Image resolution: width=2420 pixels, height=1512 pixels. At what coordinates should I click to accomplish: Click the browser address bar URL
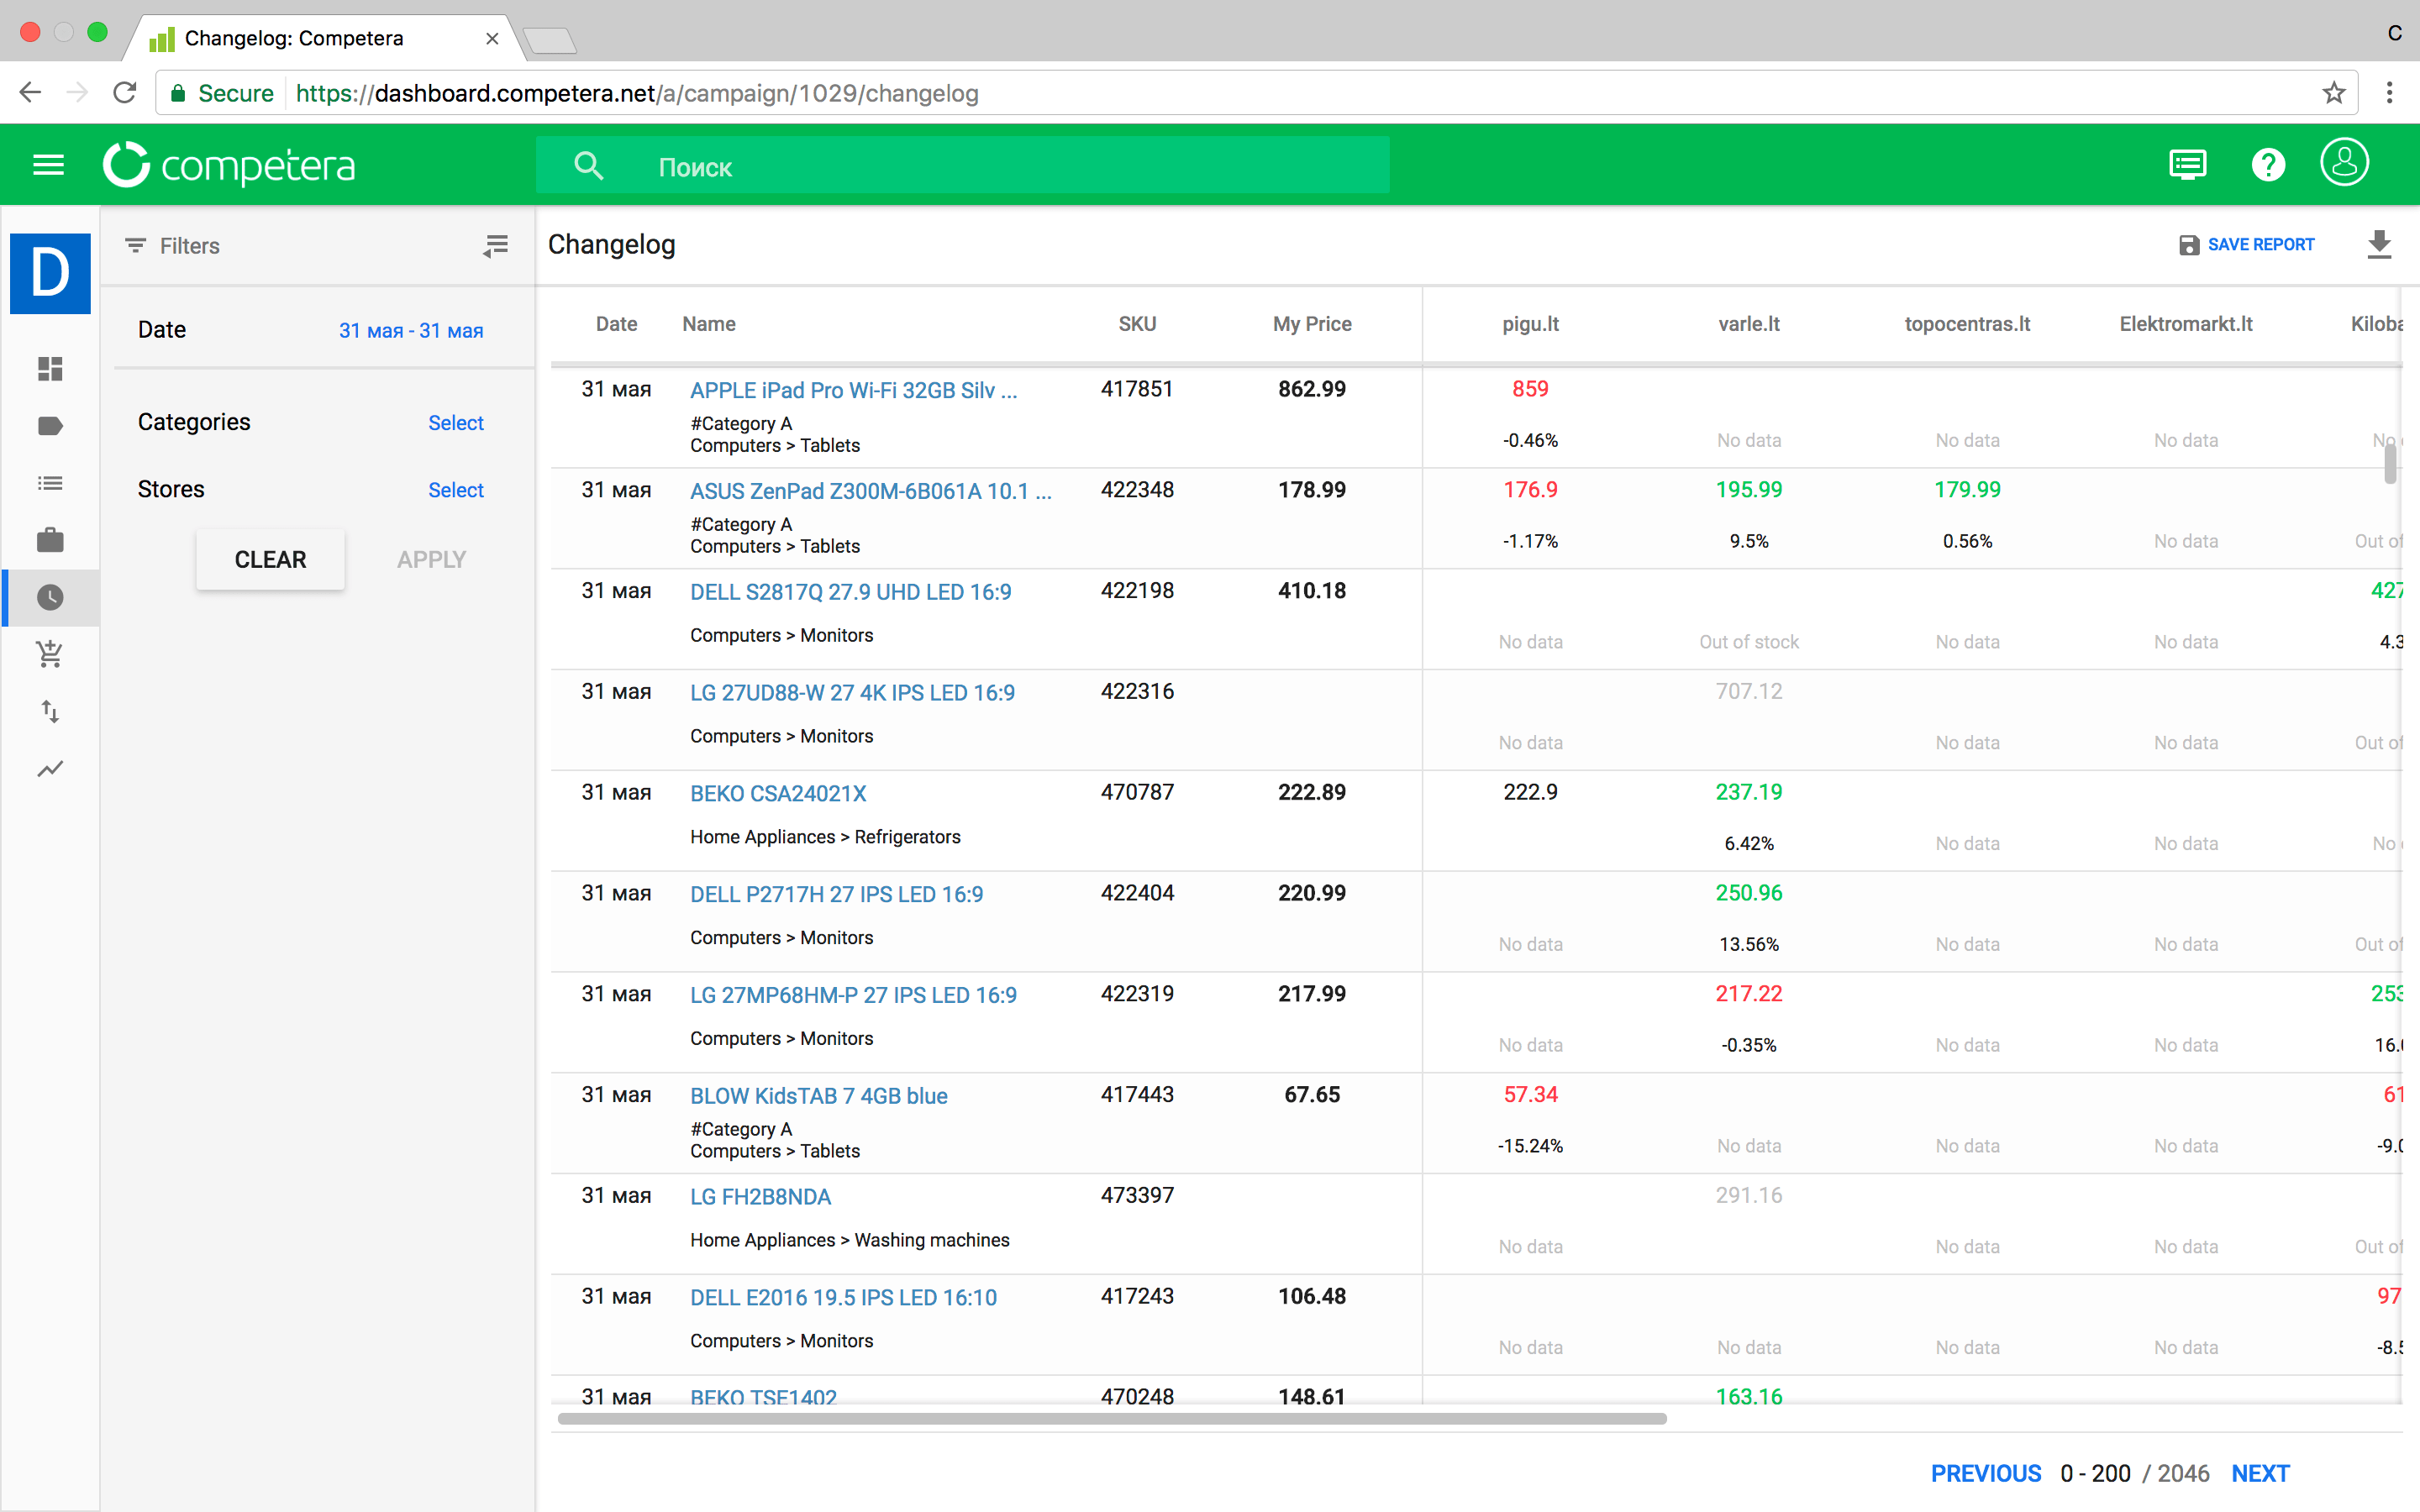(637, 93)
